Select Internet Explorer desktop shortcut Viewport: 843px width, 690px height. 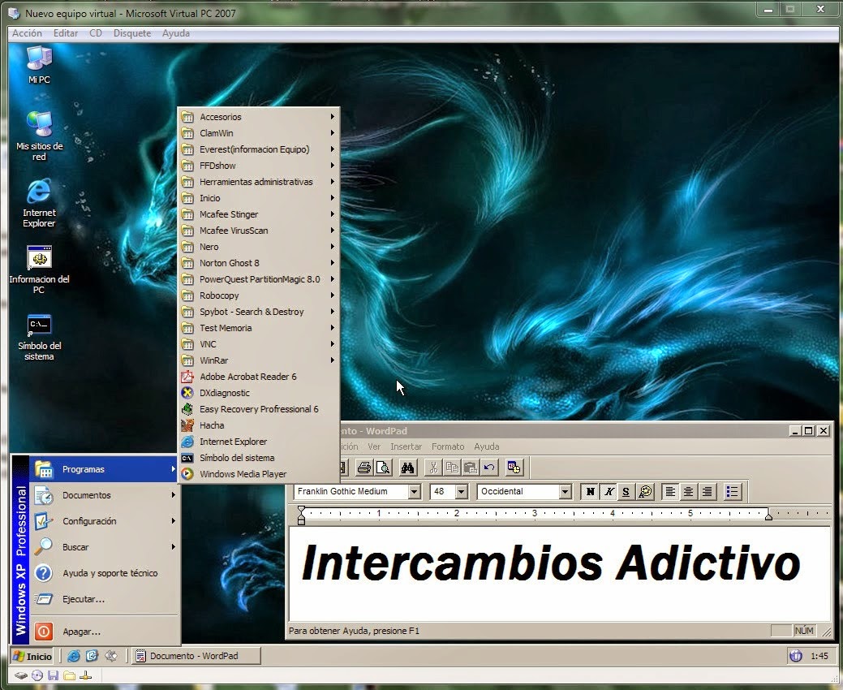39,203
